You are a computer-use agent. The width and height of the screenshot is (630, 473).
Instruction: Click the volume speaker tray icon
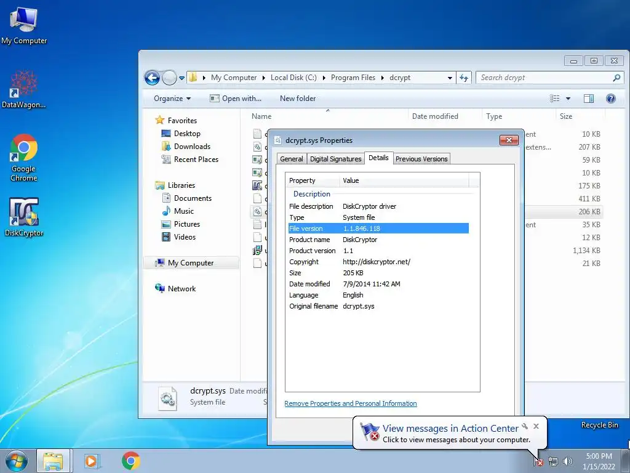pos(568,461)
